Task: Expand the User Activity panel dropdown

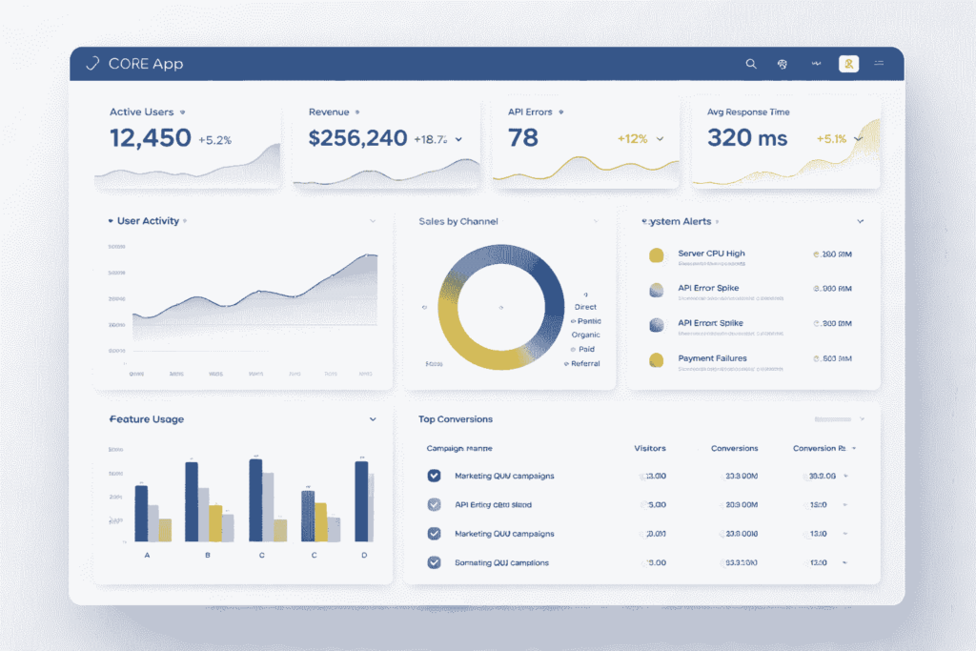Action: tap(373, 220)
